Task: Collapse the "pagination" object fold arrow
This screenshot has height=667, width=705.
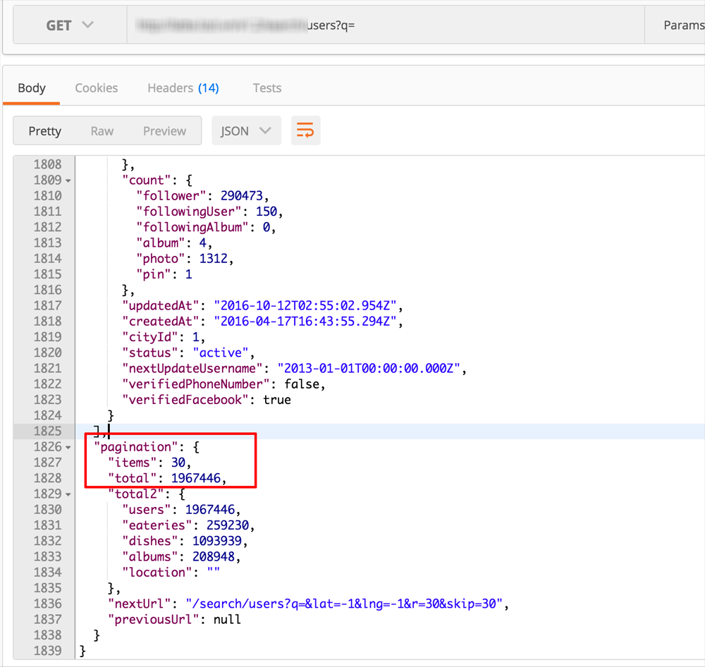Action: click(x=68, y=448)
